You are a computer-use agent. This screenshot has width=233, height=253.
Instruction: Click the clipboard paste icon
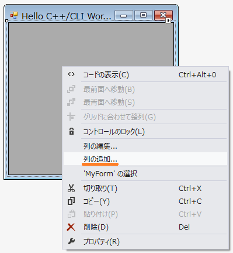71,214
